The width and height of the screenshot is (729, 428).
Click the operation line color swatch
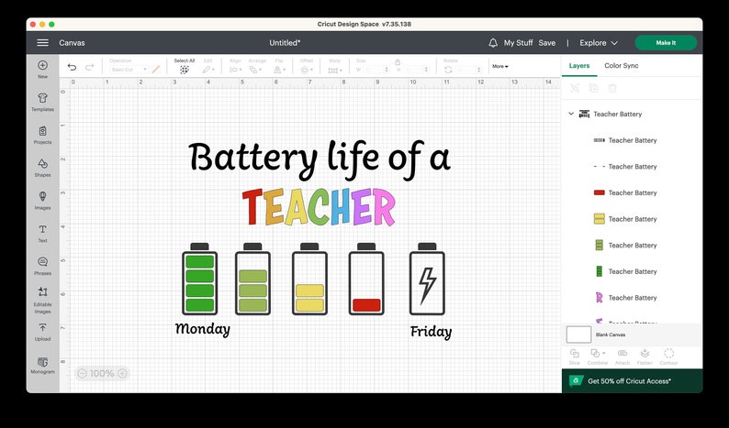[x=156, y=70]
